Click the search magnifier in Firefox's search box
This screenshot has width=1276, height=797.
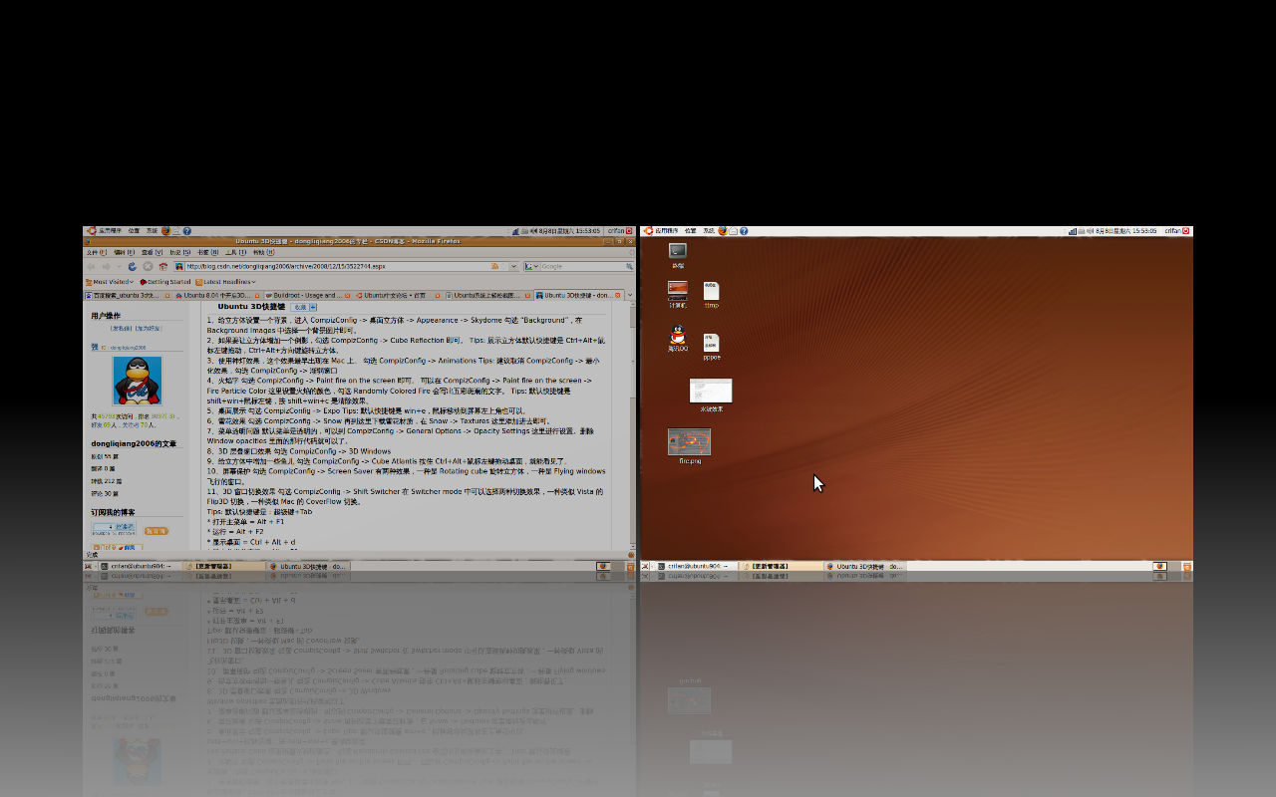tap(627, 267)
